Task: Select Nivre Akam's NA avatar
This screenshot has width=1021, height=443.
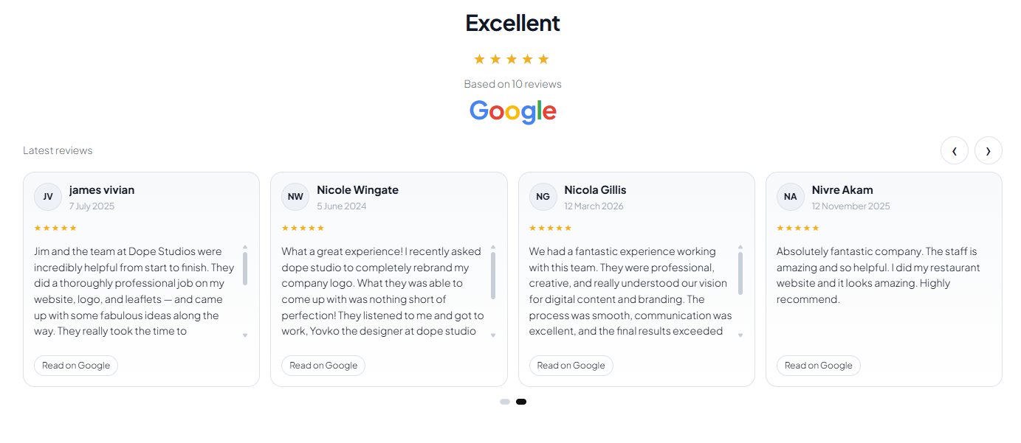Action: pos(790,197)
